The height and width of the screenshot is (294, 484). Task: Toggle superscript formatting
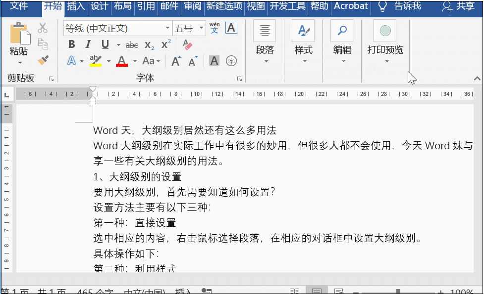(166, 44)
